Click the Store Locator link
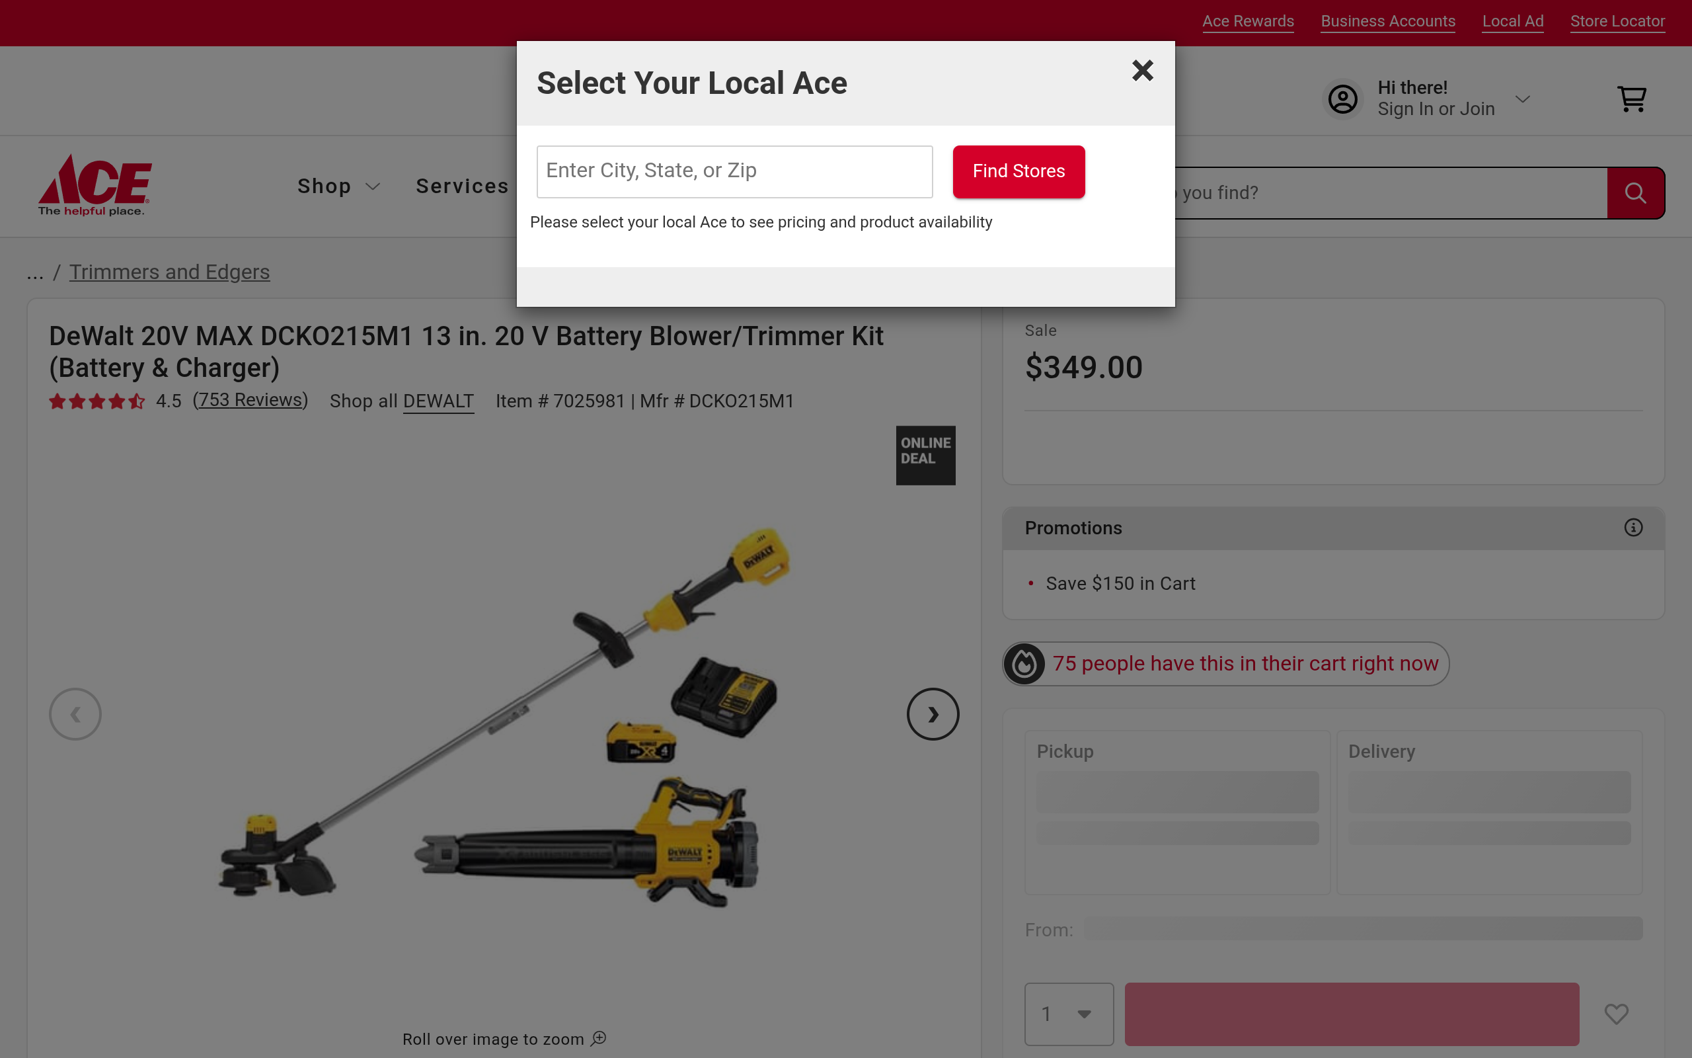Viewport: 1692px width, 1058px height. [1617, 21]
